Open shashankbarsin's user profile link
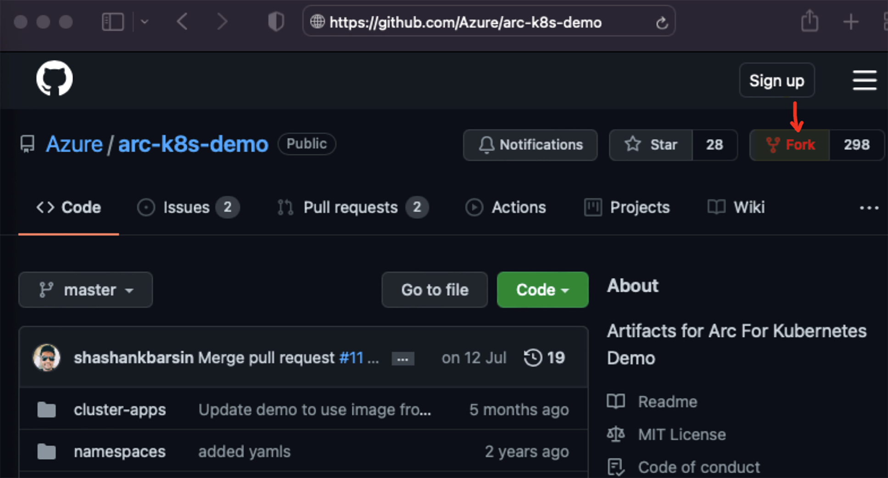 click(134, 358)
